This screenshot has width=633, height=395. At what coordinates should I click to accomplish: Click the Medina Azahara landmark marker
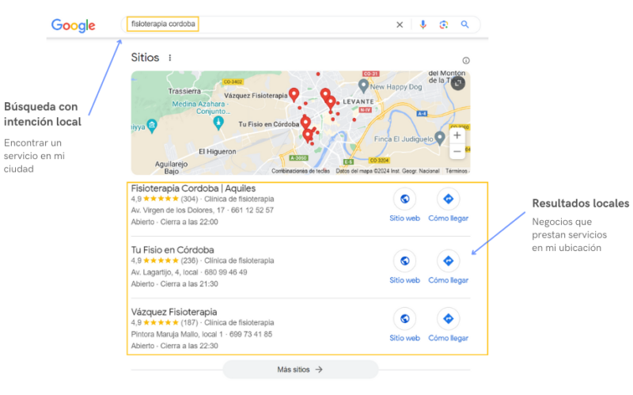(x=218, y=123)
